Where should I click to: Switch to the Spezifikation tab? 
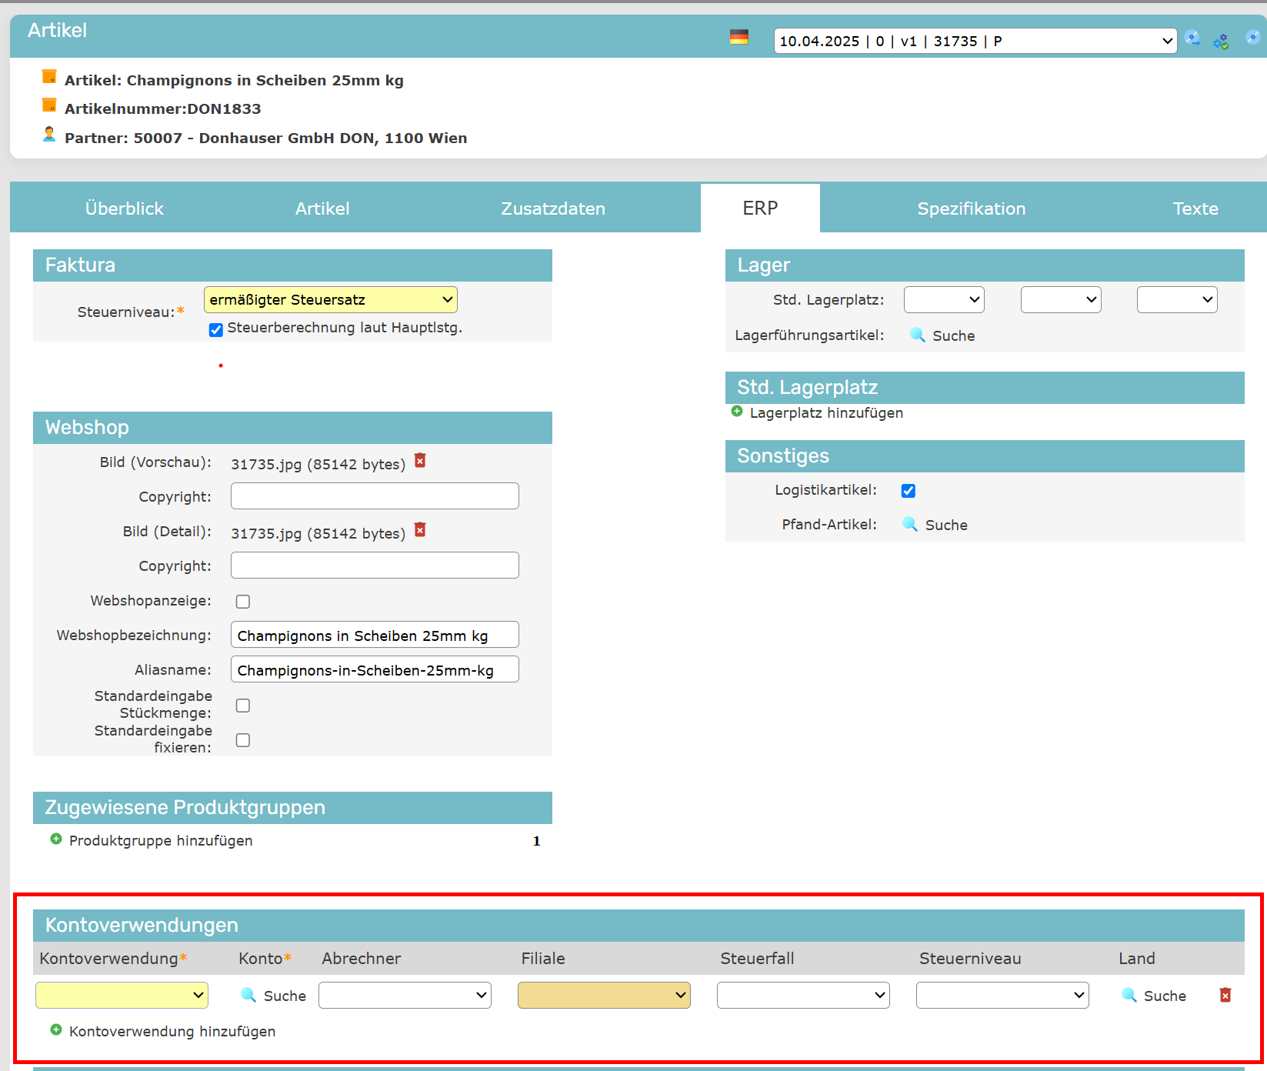(971, 209)
